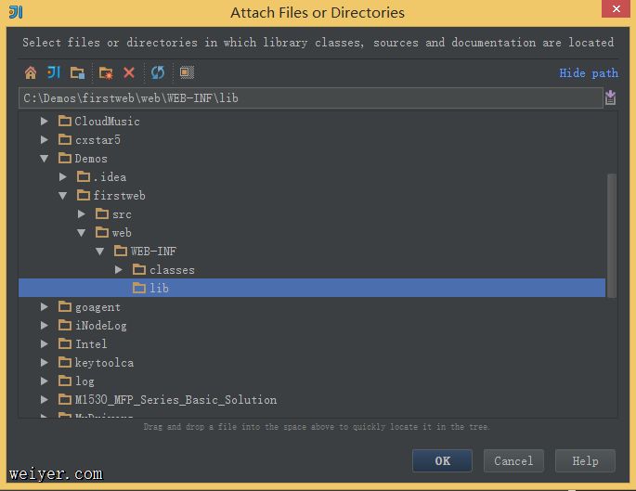The width and height of the screenshot is (636, 491).
Task: Click the firstweb folder icon
Action: (x=84, y=196)
